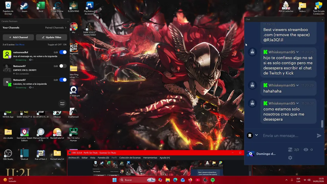The width and height of the screenshot is (327, 184).
Task: Open the Steam desktop shortcut
Action: pos(24,7)
